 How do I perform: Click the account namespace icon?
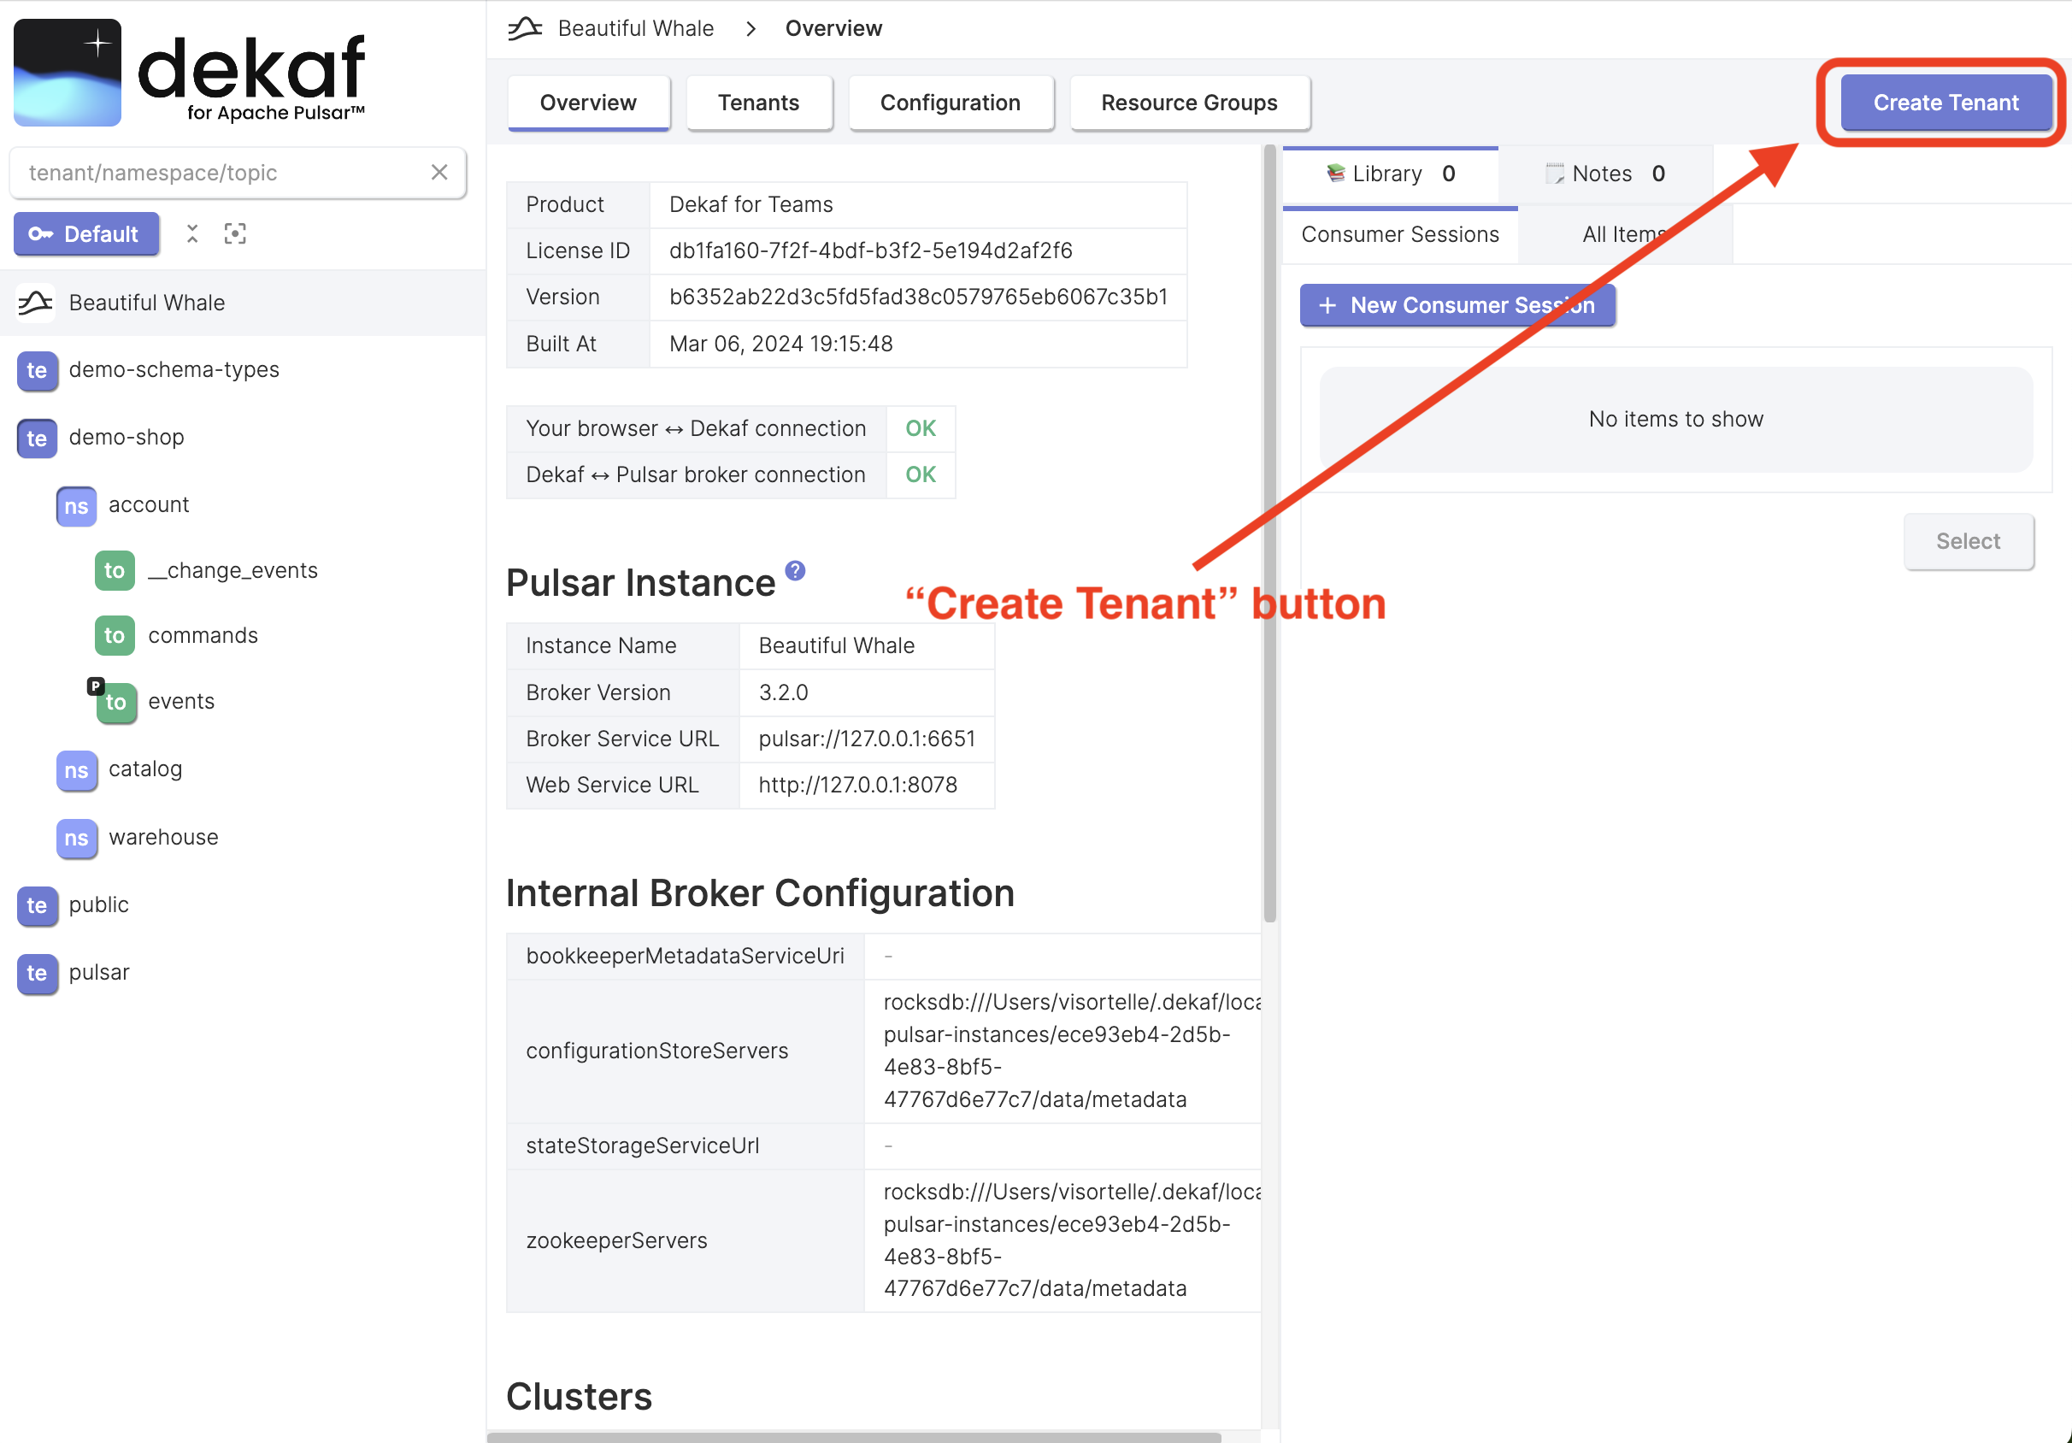click(x=76, y=505)
